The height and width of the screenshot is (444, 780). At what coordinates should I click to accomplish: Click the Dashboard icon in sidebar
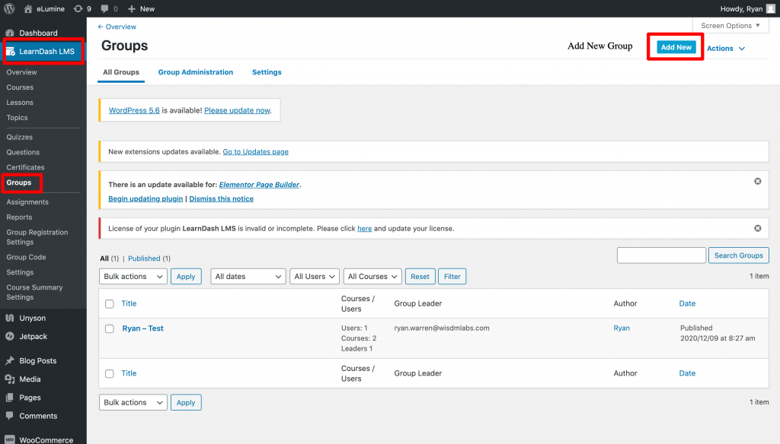click(10, 33)
